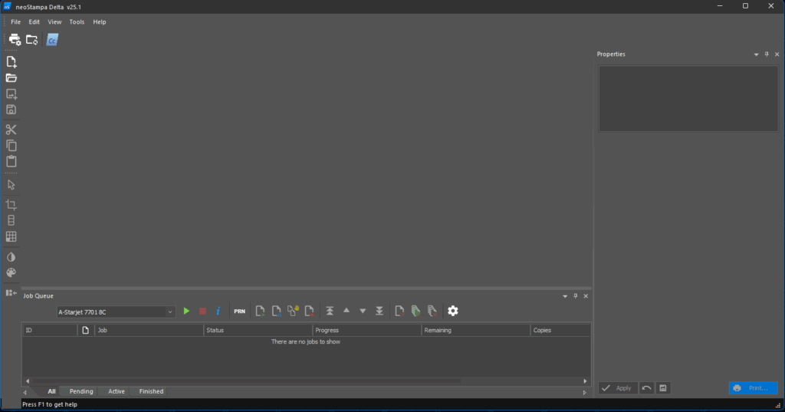Click the PRN icon in Job Queue
785x412 pixels.
tap(239, 311)
